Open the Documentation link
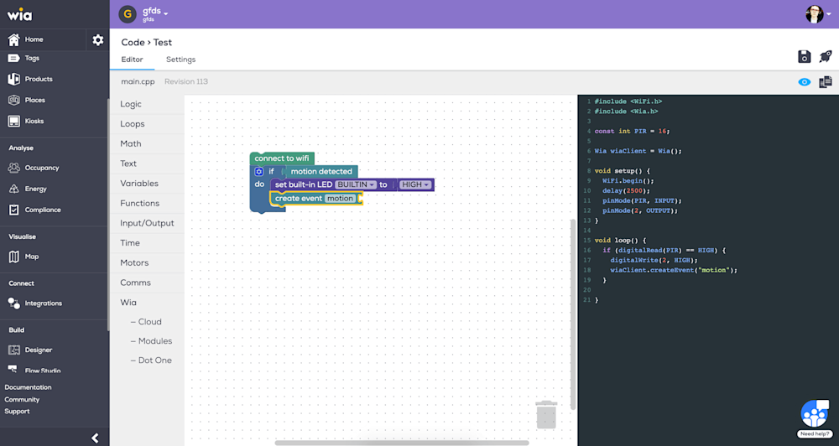This screenshot has height=446, width=839. tap(28, 387)
